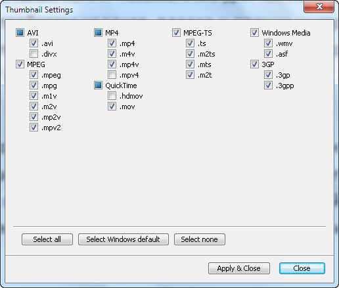Click Apply & Close button
339x288 pixels.
click(x=239, y=268)
